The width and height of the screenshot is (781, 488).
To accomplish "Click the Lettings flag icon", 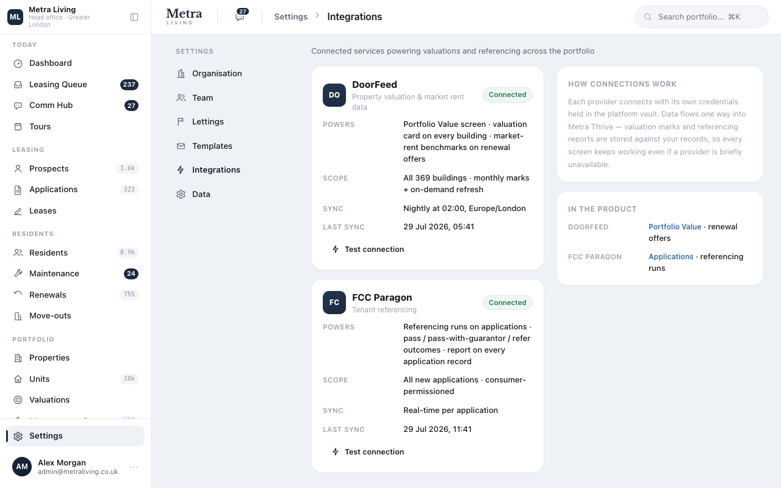I will tap(181, 122).
